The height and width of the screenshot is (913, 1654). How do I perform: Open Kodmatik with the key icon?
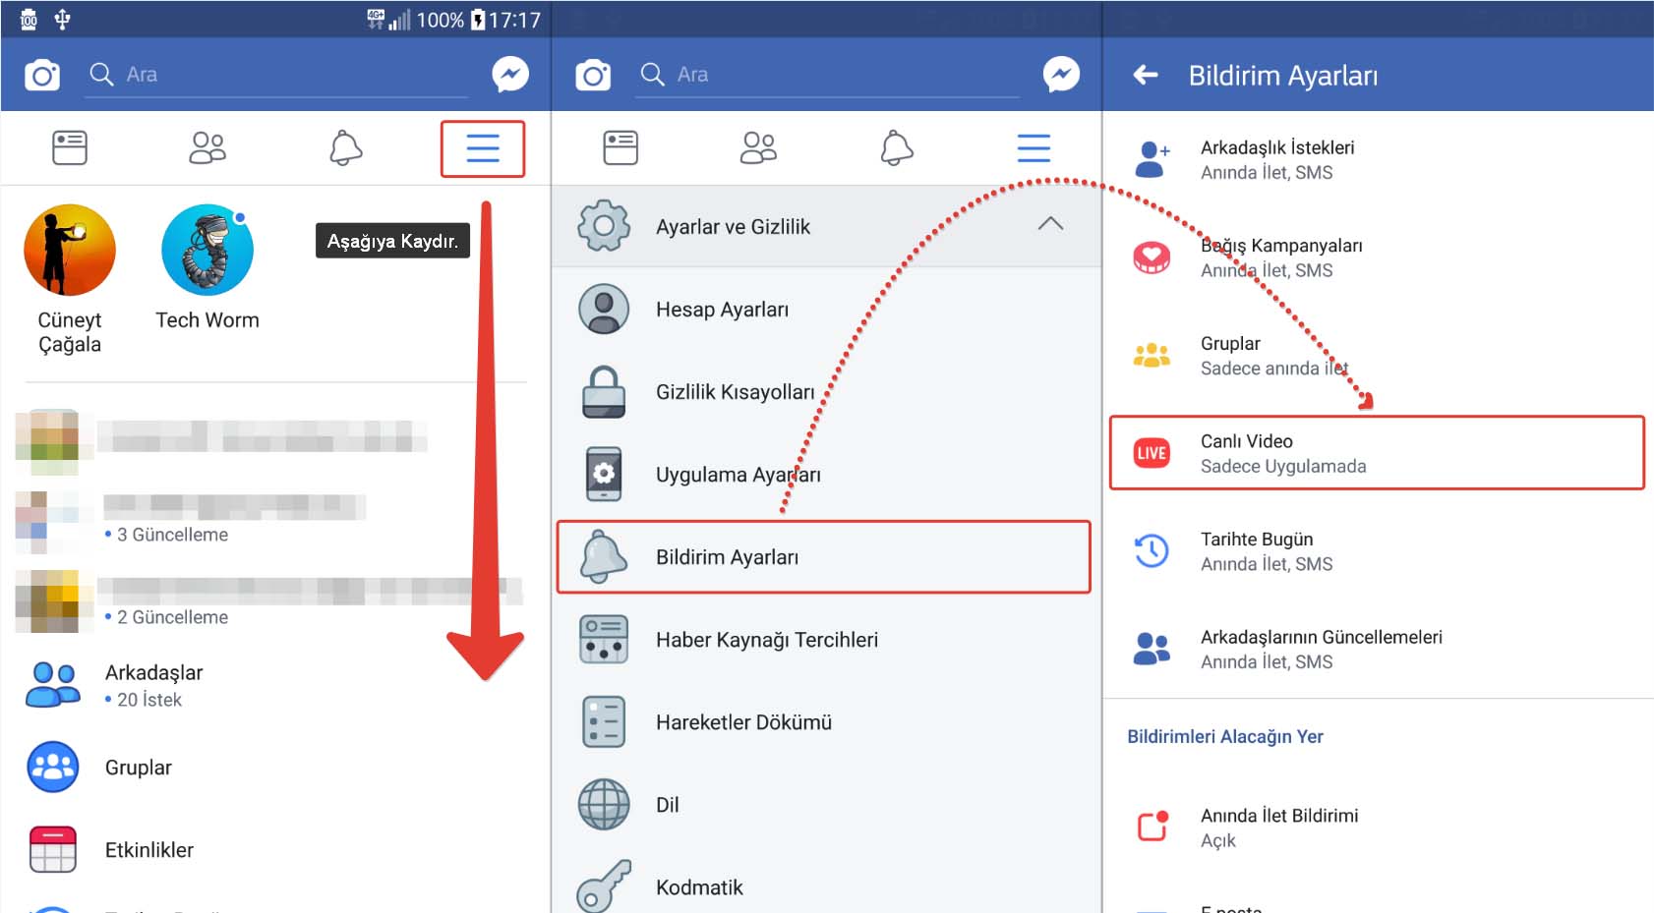tap(604, 885)
